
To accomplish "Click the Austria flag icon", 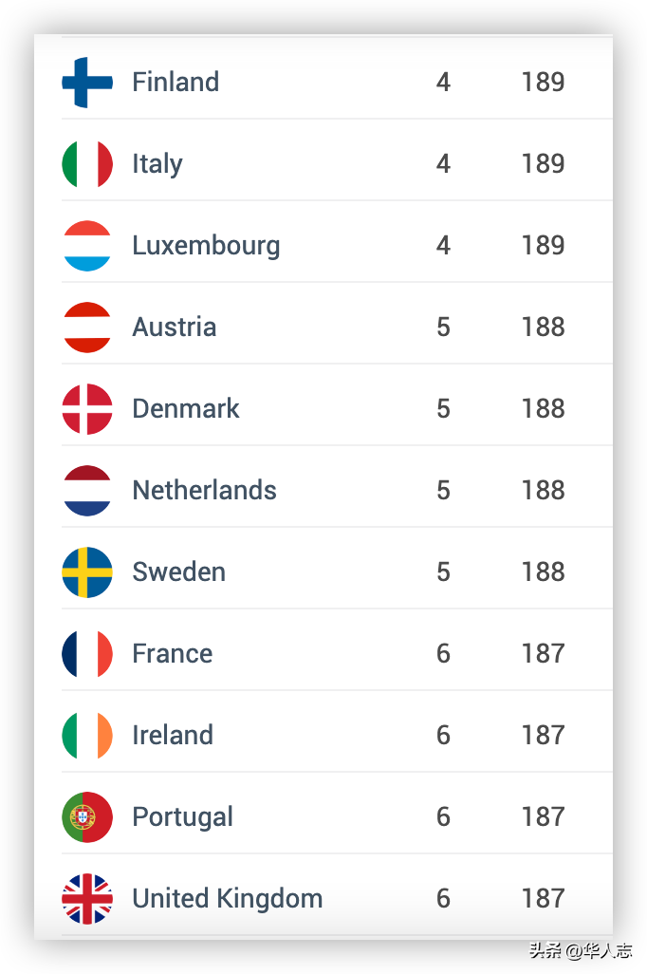I will tap(87, 328).
